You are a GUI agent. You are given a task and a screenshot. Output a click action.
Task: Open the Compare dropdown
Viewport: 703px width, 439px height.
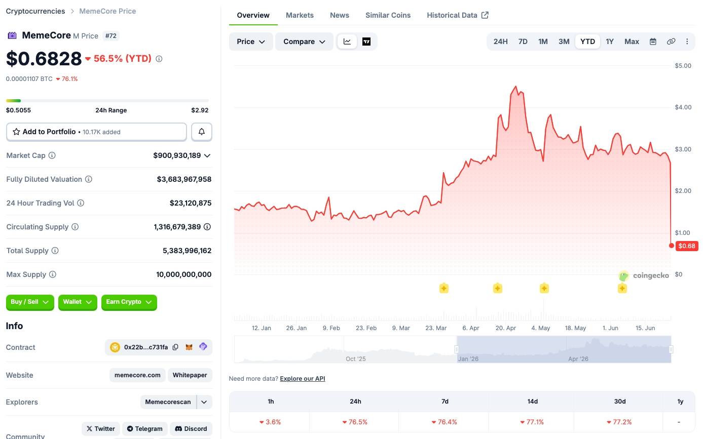click(304, 42)
